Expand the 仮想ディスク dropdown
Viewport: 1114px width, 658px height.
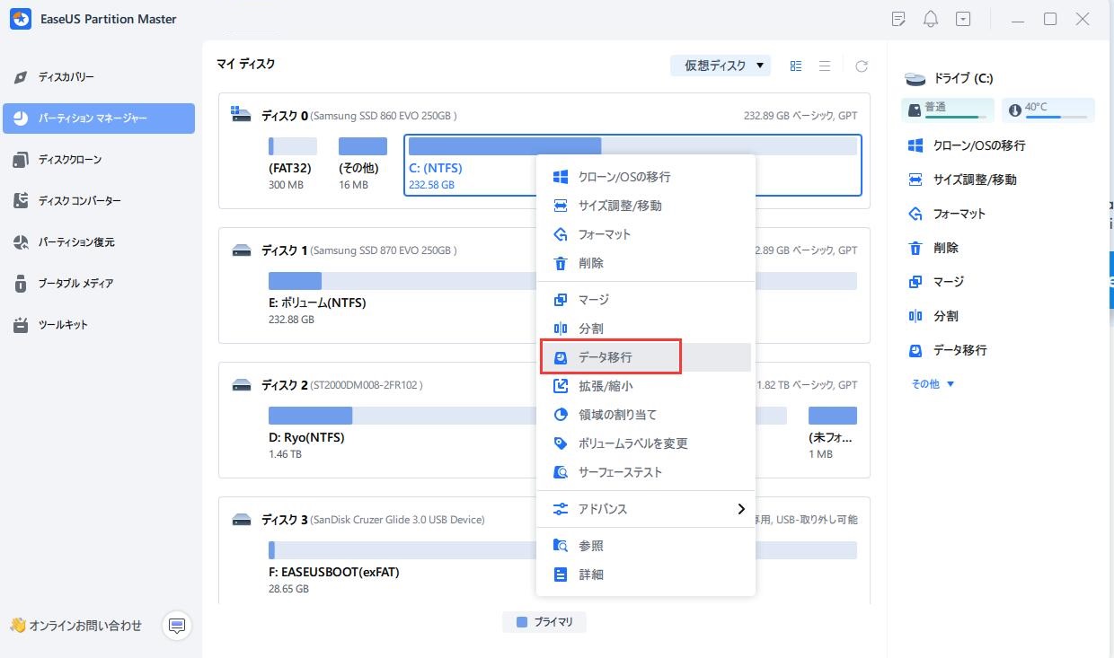tap(720, 66)
